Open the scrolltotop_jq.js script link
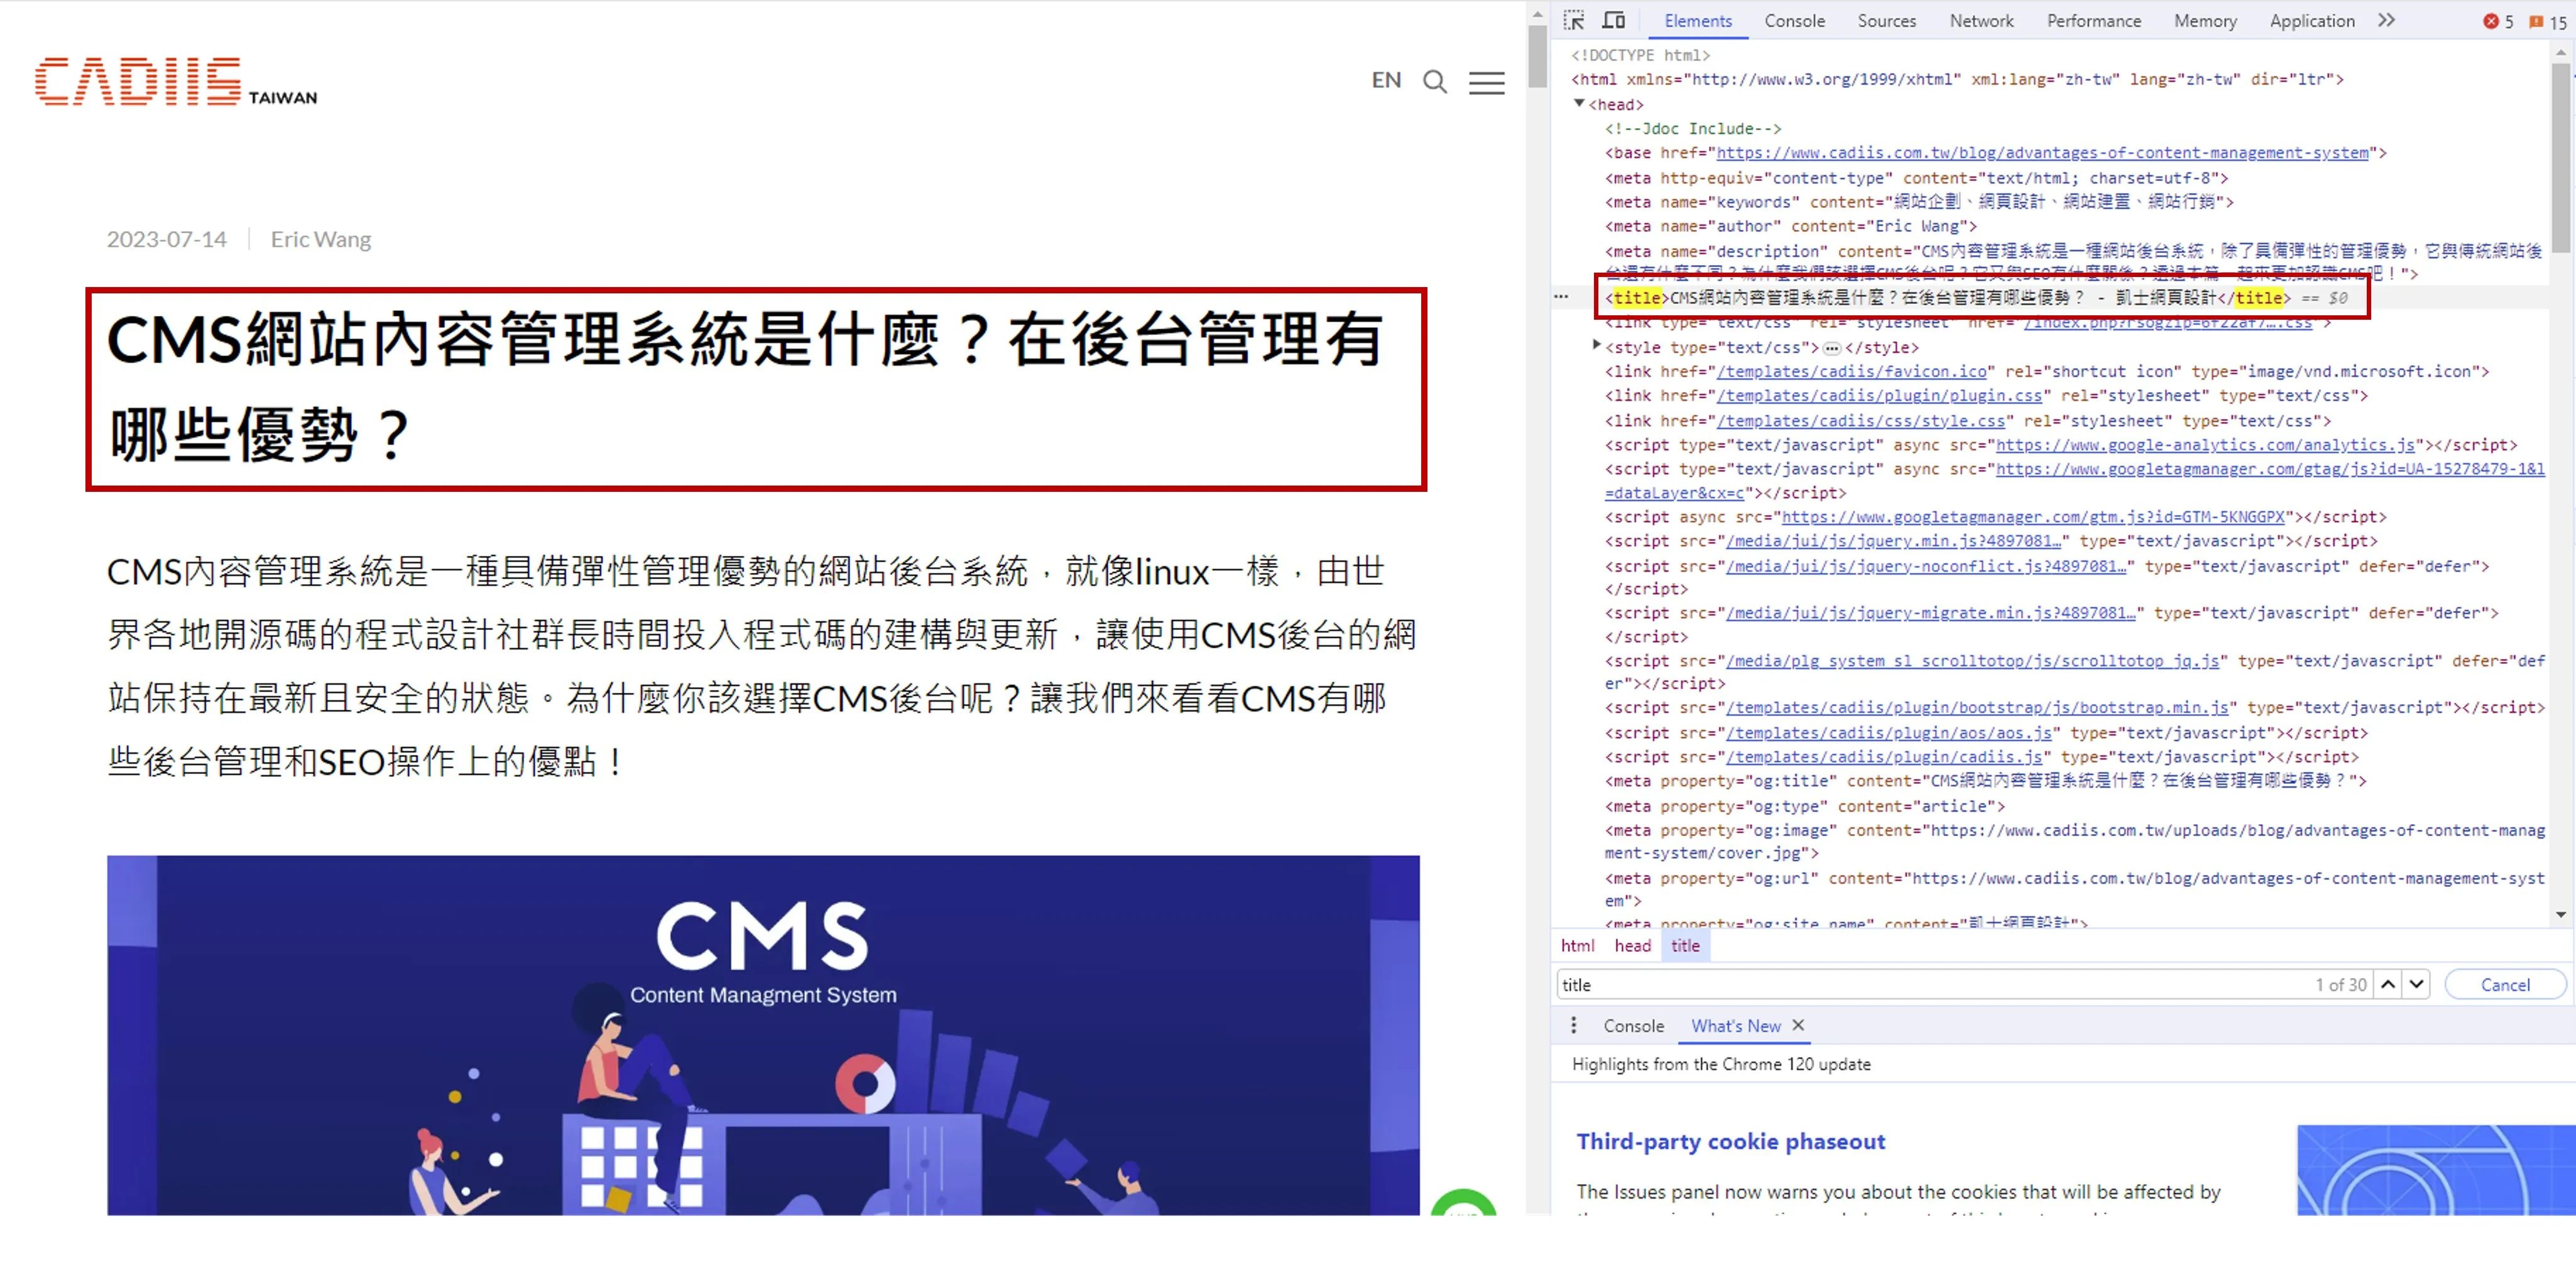The width and height of the screenshot is (2576, 1272). pyautogui.click(x=1972, y=661)
